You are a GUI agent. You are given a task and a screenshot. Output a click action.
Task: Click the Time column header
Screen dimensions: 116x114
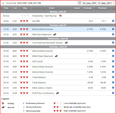pos(6,8)
